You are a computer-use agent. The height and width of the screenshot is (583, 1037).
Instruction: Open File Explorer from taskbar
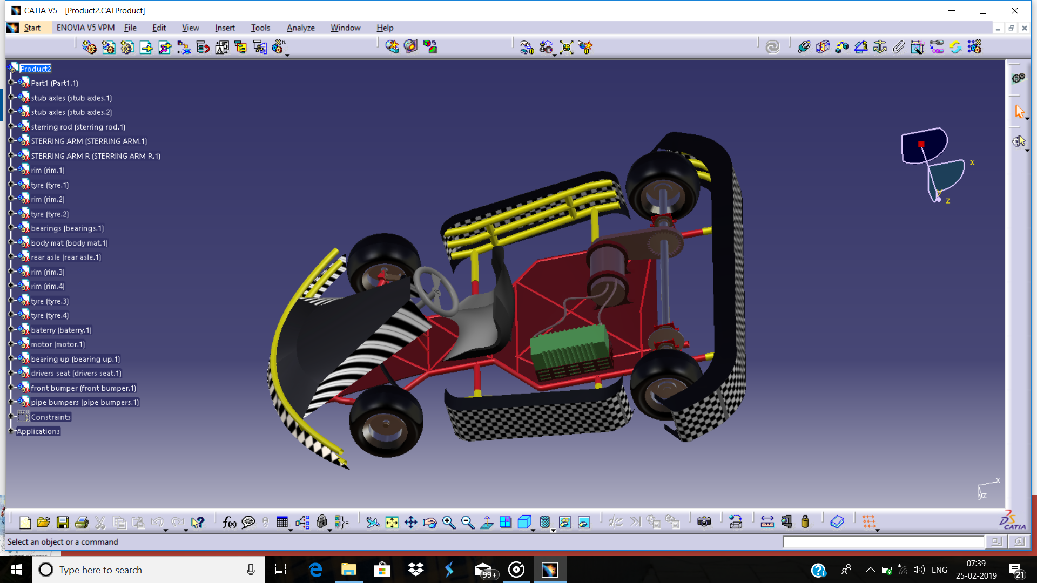pos(349,570)
